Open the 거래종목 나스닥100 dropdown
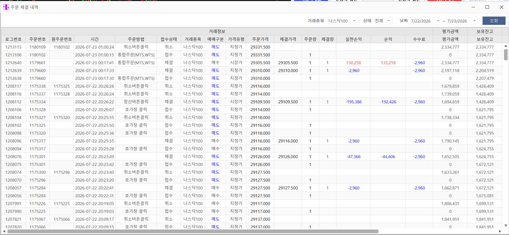Viewport: 509px width, 235px height. (343, 21)
